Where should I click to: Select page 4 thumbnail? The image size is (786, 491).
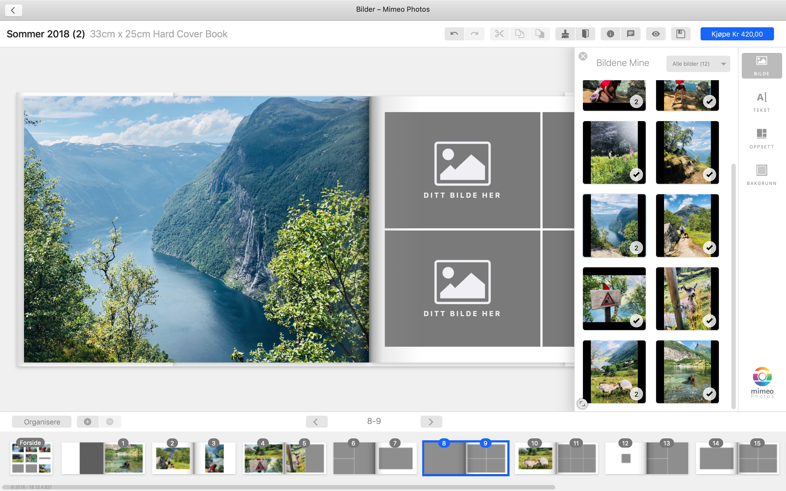pyautogui.click(x=263, y=458)
